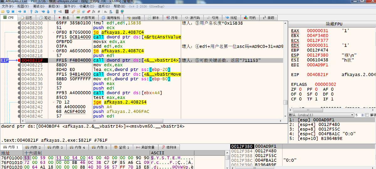The image size is (376, 169).
Task: Select the EAX register value 00000031
Action: coord(317,31)
